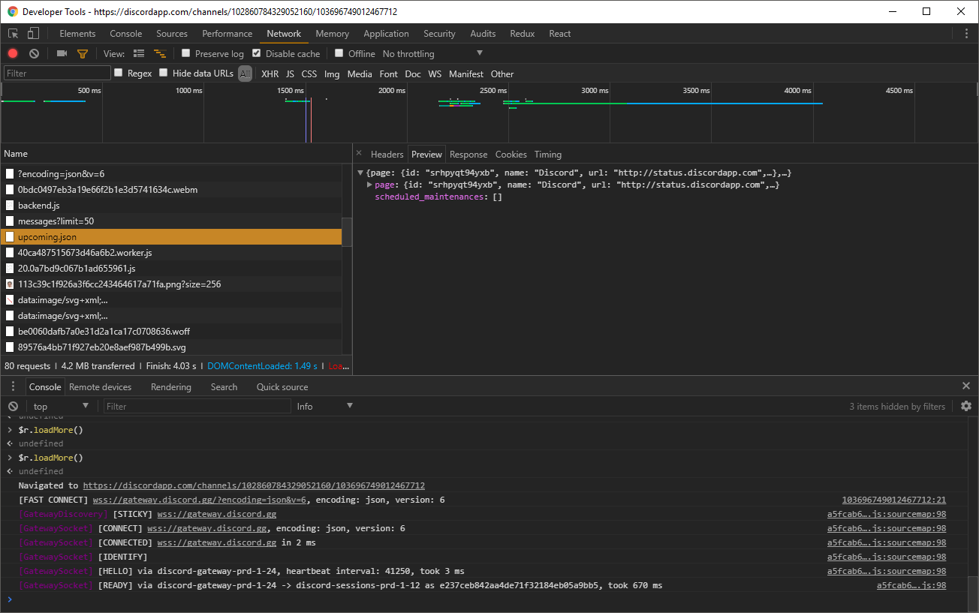Image resolution: width=979 pixels, height=613 pixels.
Task: Open a5fcab6 source link on the READY line
Action: [x=911, y=585]
